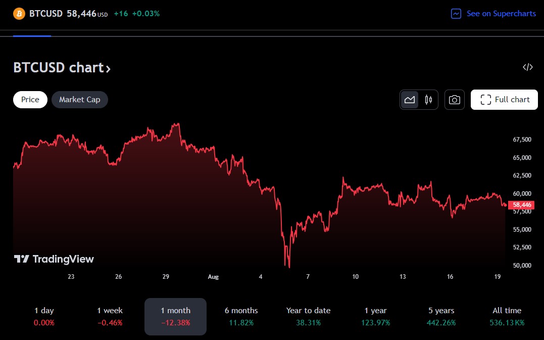Click the Aug date axis label
Screen dimensions: 544x340
click(213, 277)
